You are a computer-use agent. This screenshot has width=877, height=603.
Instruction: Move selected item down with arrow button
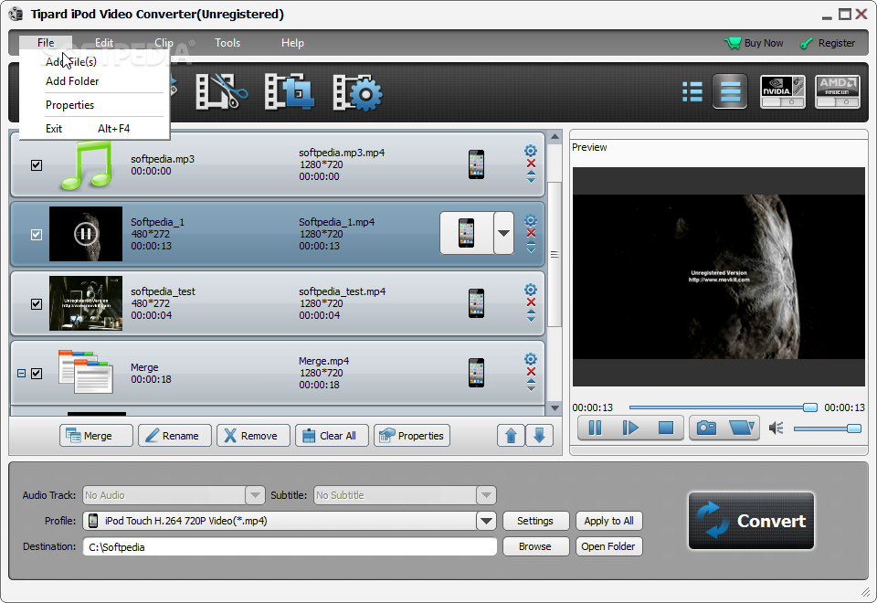coord(539,435)
